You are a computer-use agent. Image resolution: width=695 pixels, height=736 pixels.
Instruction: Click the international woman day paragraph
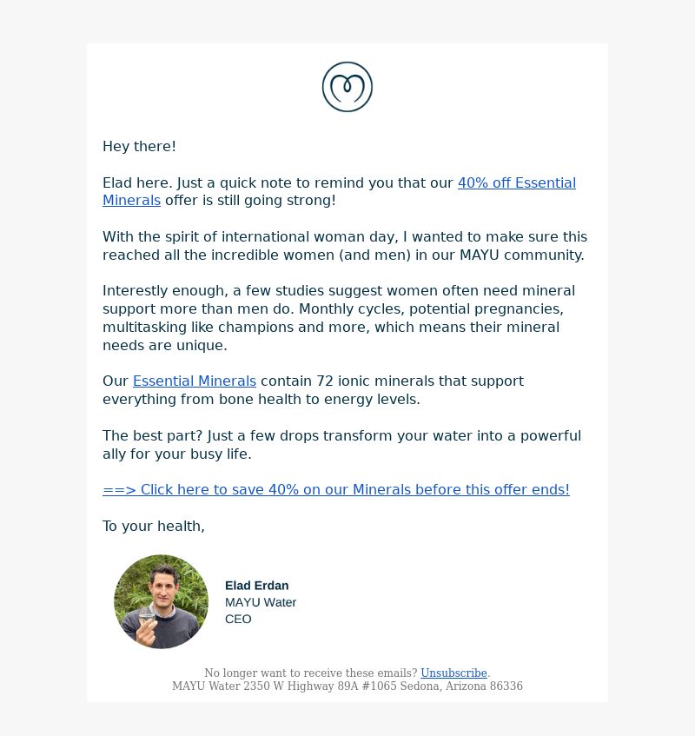point(345,246)
